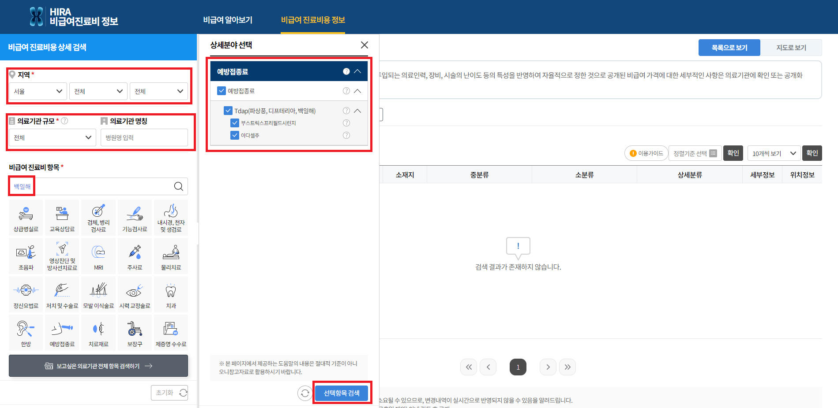Select the MRI category icon
Screen dimensions: 838x408
coord(98,256)
